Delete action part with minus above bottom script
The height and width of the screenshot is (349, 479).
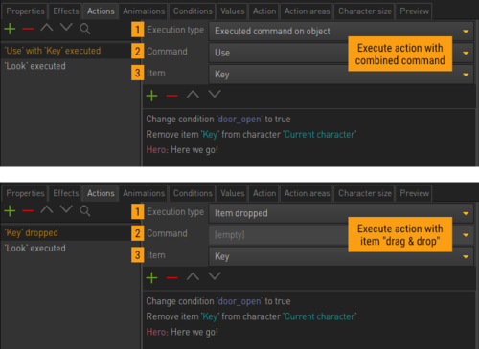[x=172, y=277]
